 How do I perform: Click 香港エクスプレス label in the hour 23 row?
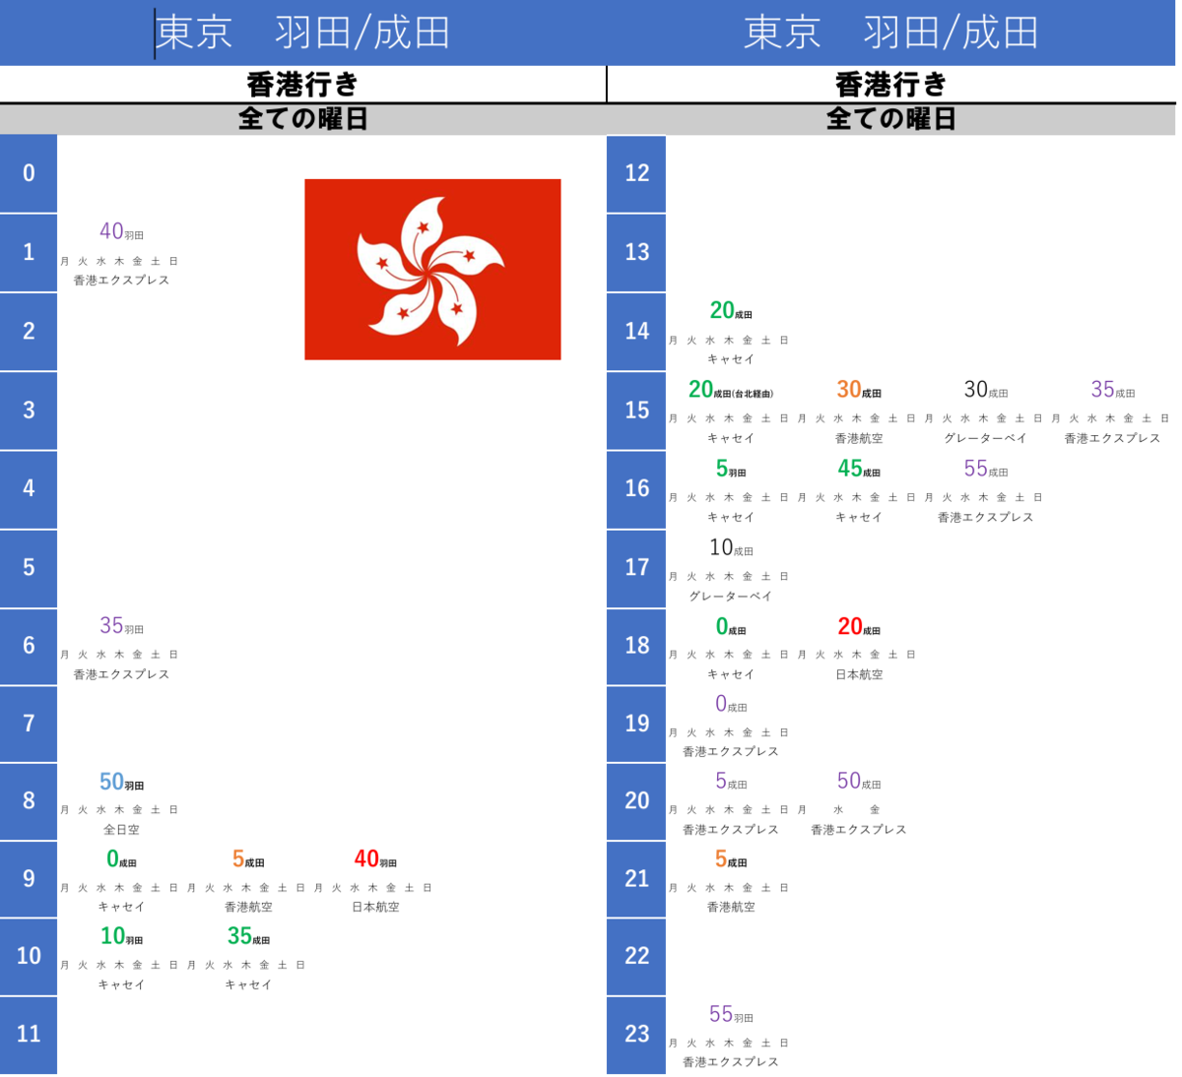click(731, 1062)
